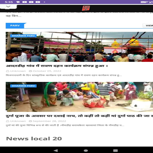153x153 pixels.
Task: Click the author icon beside October 05 article
Action: (x=7, y=71)
